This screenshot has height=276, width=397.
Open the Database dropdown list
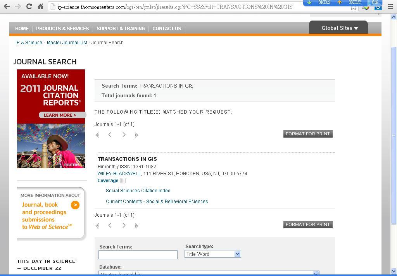209,273
